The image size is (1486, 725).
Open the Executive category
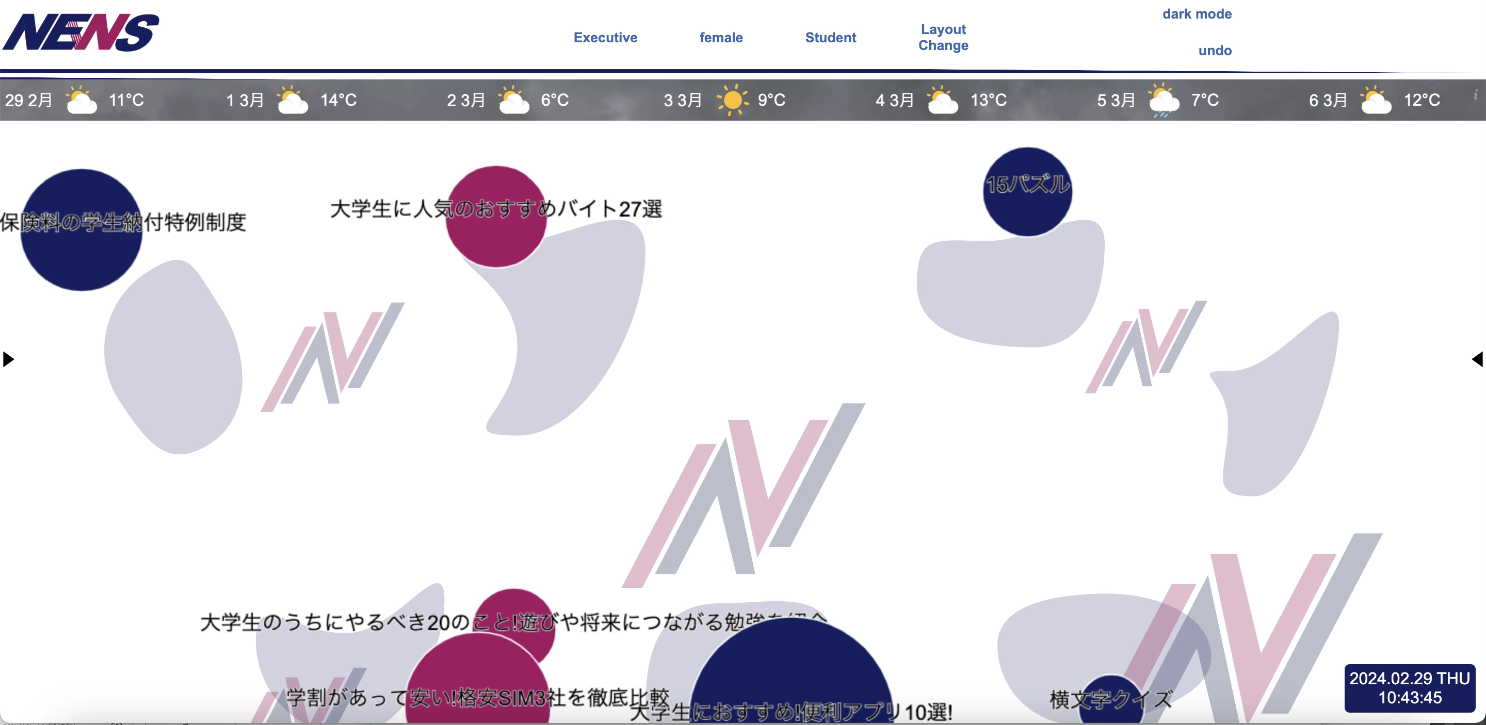click(605, 38)
